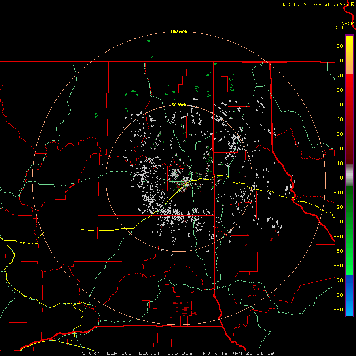Click the positive 30 knot scale label
356x356 pixels.
pyautogui.click(x=340, y=134)
